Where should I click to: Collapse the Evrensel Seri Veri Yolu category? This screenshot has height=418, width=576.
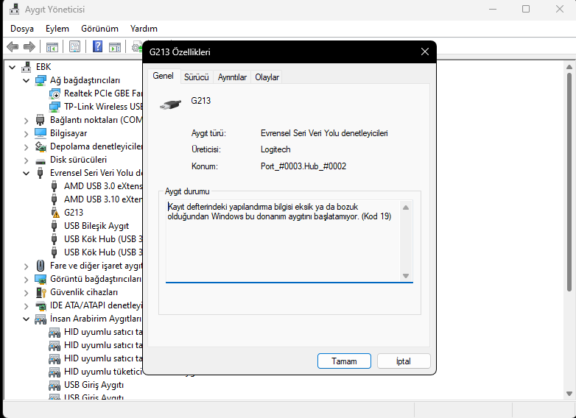(26, 173)
